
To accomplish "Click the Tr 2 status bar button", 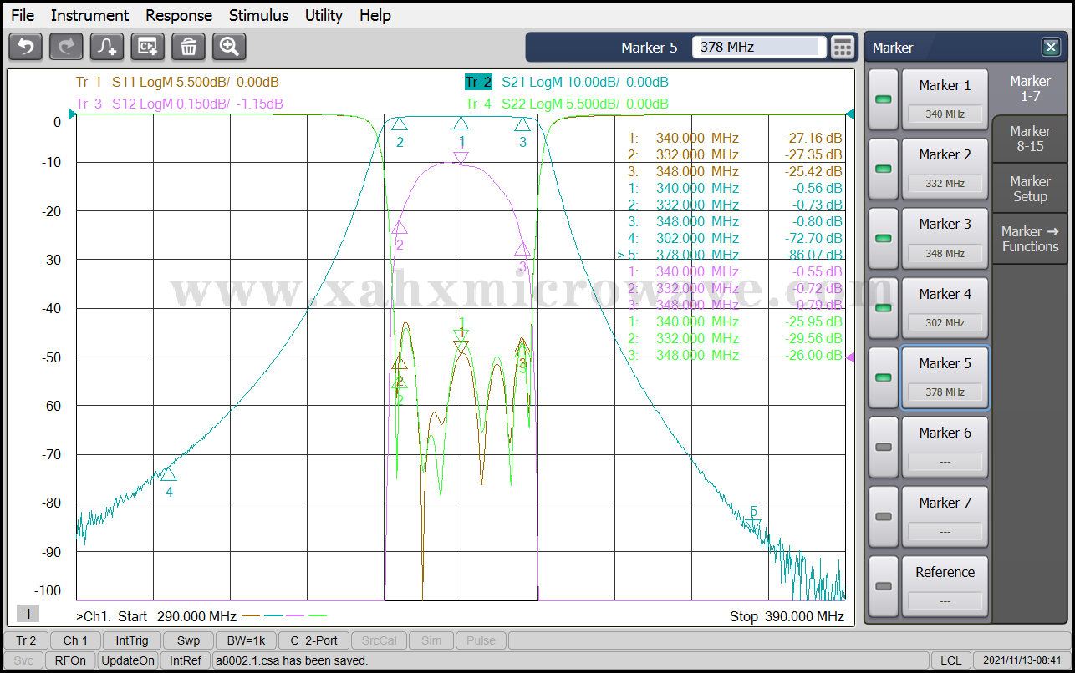I will [x=26, y=640].
